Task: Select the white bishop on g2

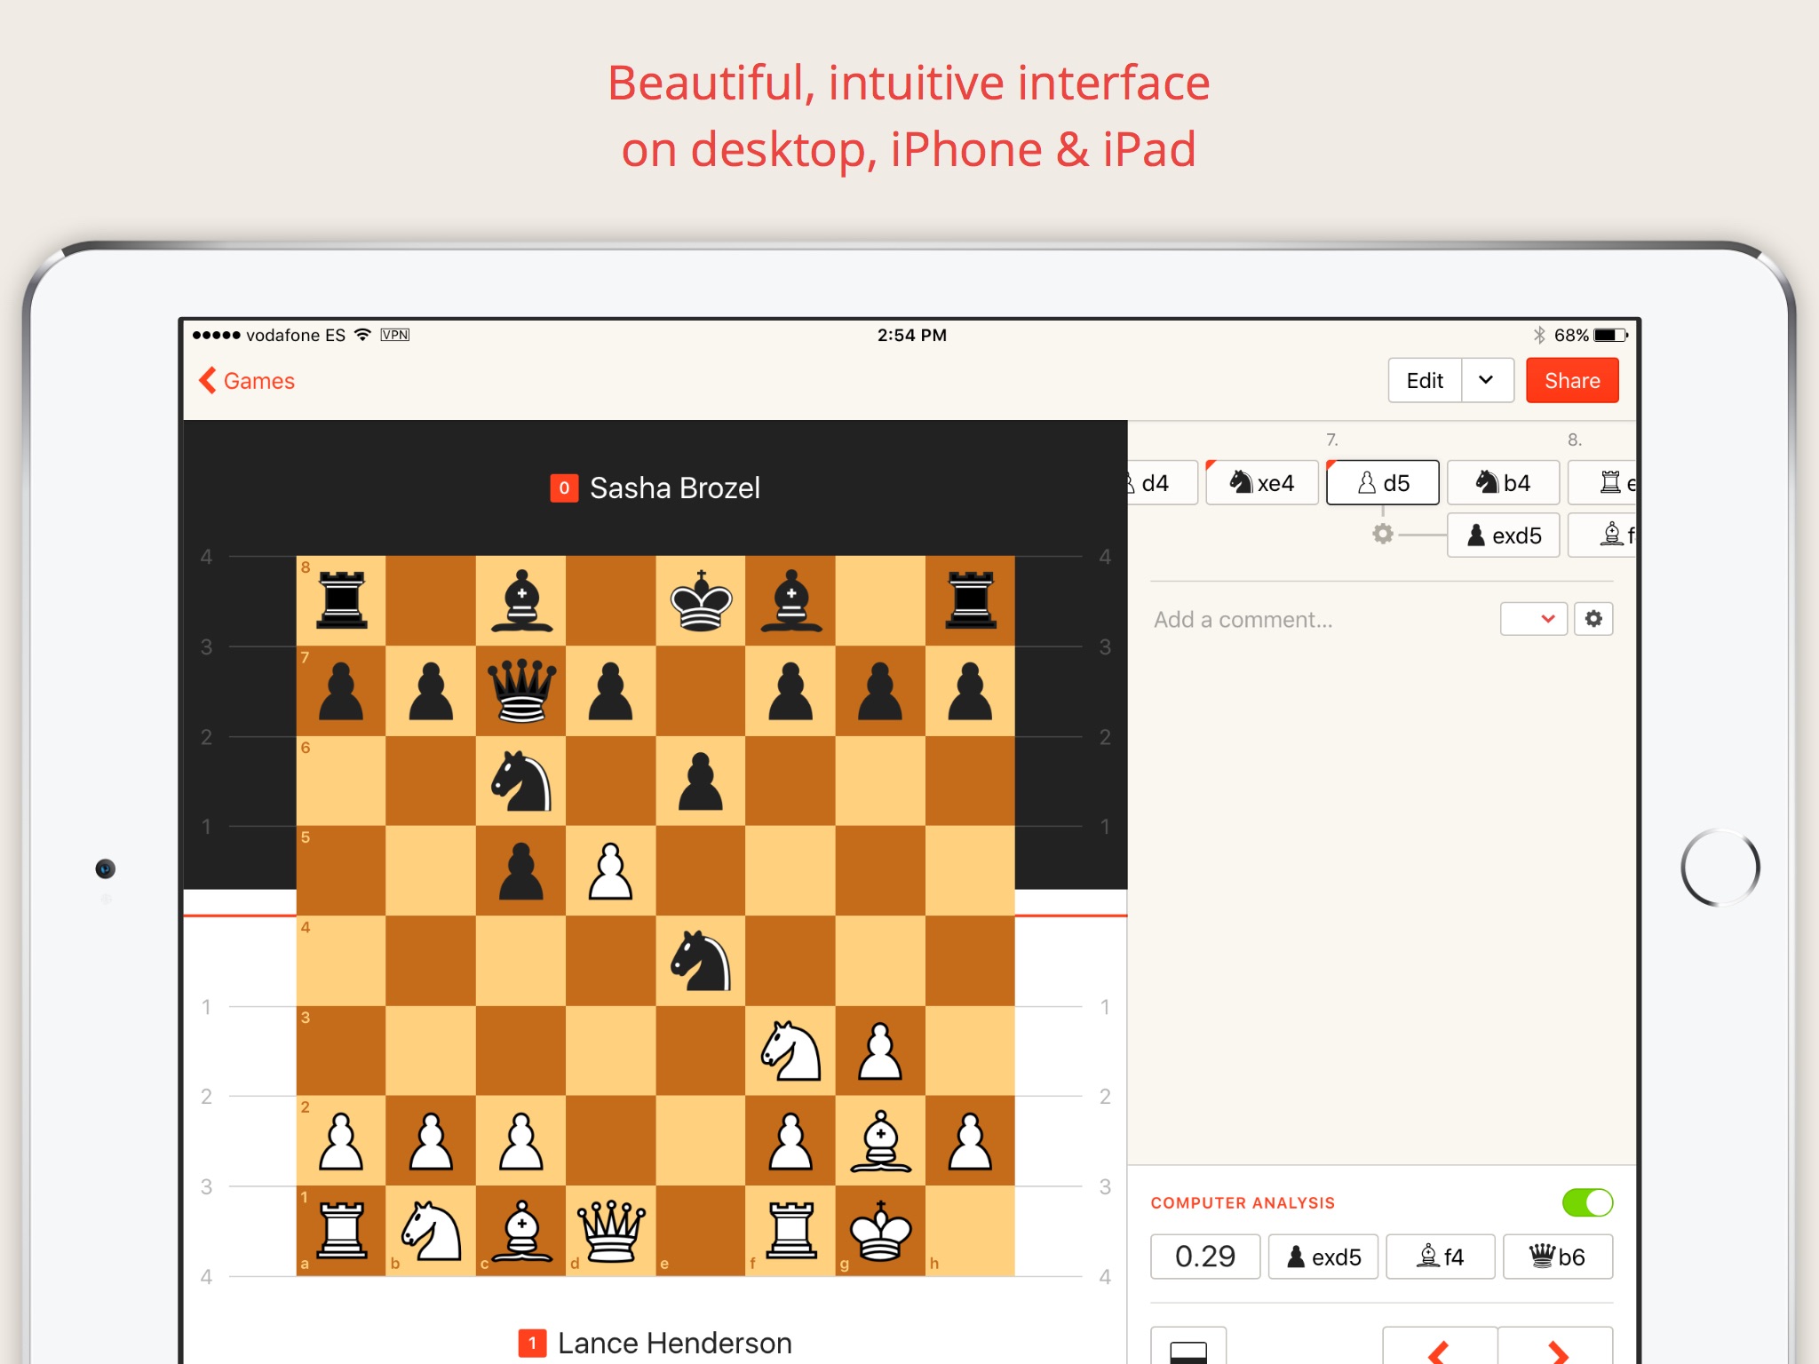Action: point(880,1141)
